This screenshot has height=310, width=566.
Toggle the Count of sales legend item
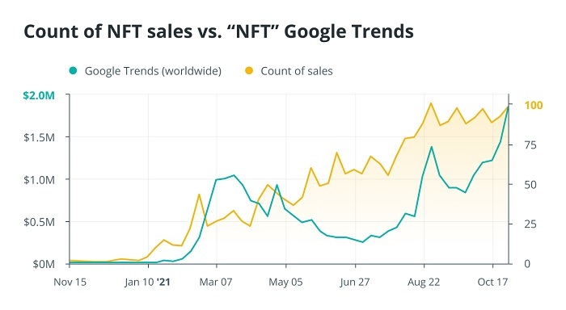click(x=289, y=71)
